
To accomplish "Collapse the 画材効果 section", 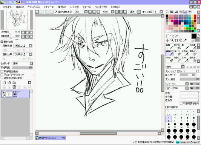I will click(2, 42).
